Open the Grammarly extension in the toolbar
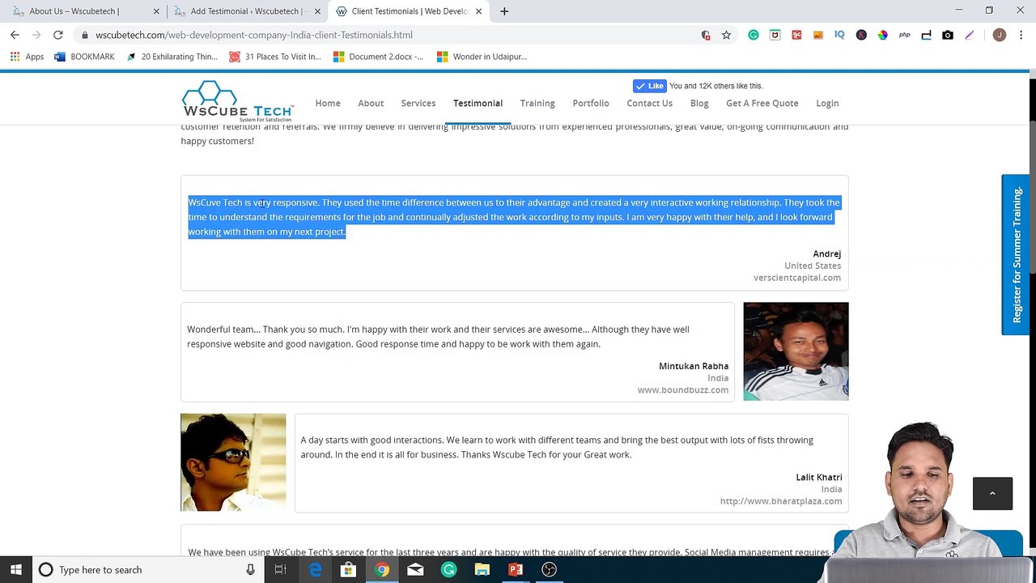This screenshot has width=1036, height=583. pyautogui.click(x=754, y=35)
